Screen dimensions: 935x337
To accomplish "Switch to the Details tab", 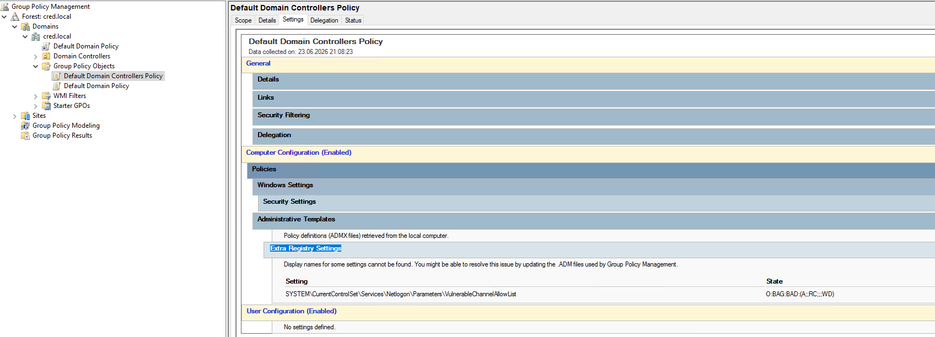I will (267, 20).
